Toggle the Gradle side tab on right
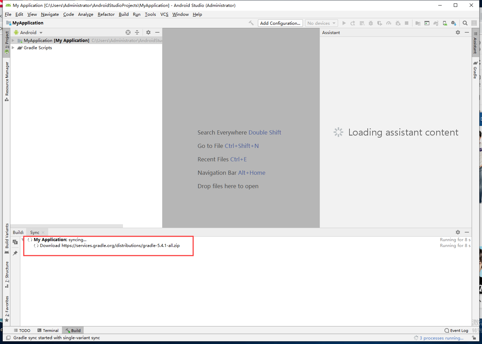Viewport: 482px width, 344px height. tap(475, 70)
